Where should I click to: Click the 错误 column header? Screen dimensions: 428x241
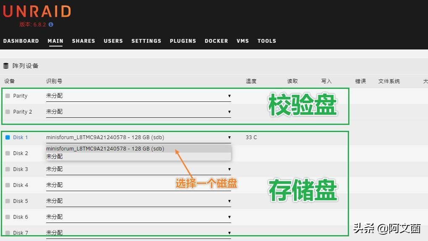(360, 81)
